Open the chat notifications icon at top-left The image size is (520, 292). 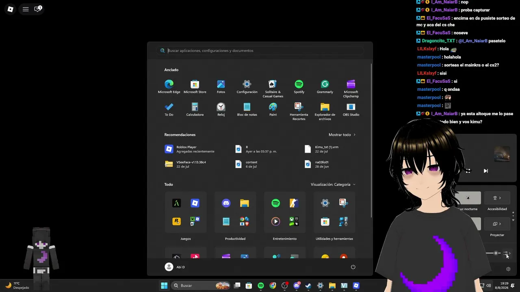click(38, 9)
